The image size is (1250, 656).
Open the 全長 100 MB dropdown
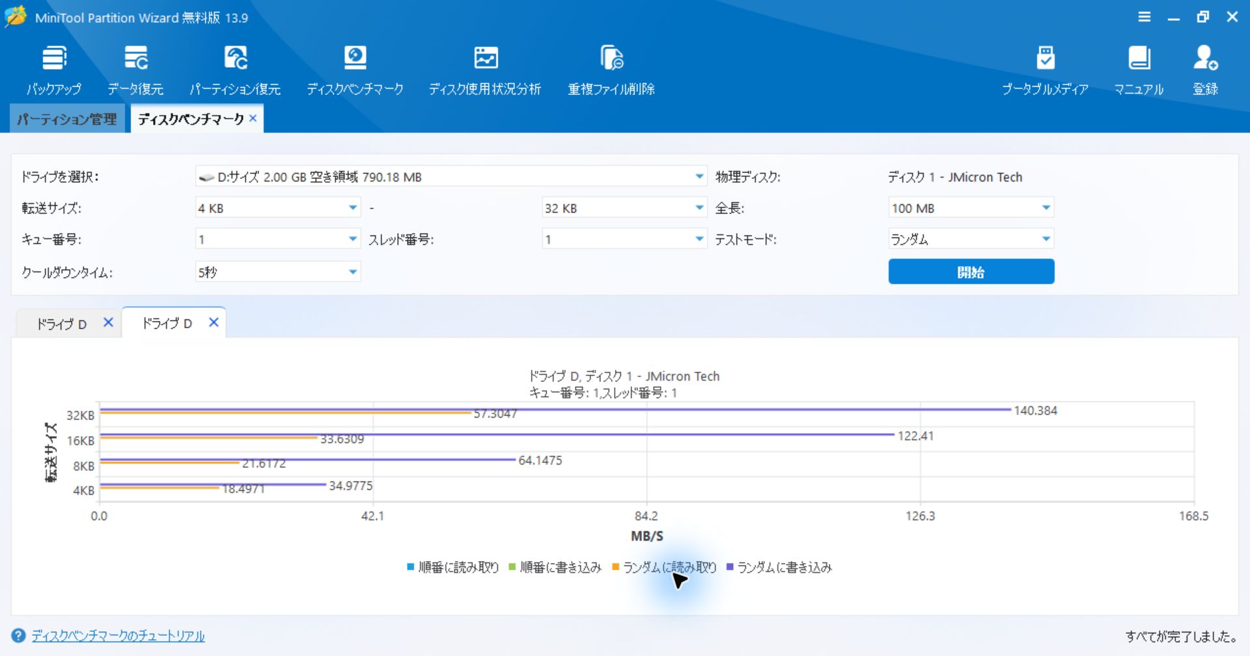971,208
